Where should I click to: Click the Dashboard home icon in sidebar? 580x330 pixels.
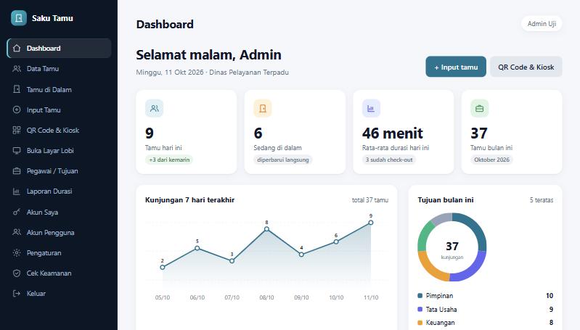17,48
